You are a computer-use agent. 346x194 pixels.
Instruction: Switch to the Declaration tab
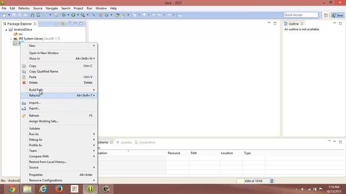145,142
